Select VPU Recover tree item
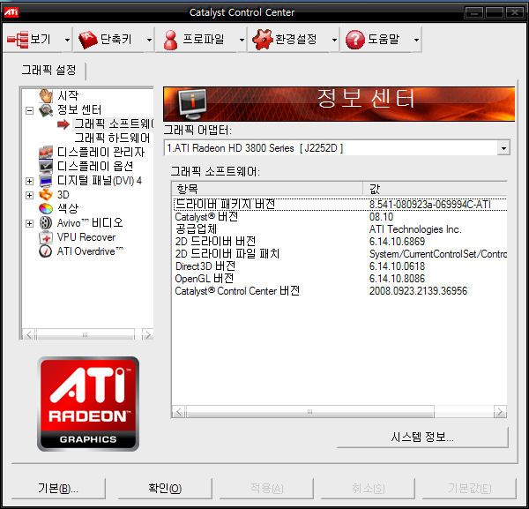This screenshot has height=509, width=529. click(86, 237)
